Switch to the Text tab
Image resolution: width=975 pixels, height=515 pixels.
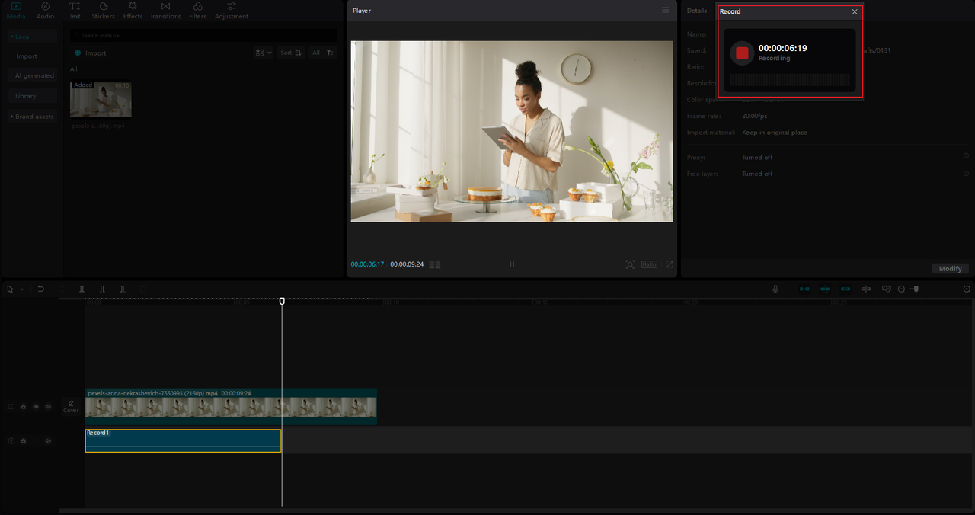pyautogui.click(x=75, y=10)
